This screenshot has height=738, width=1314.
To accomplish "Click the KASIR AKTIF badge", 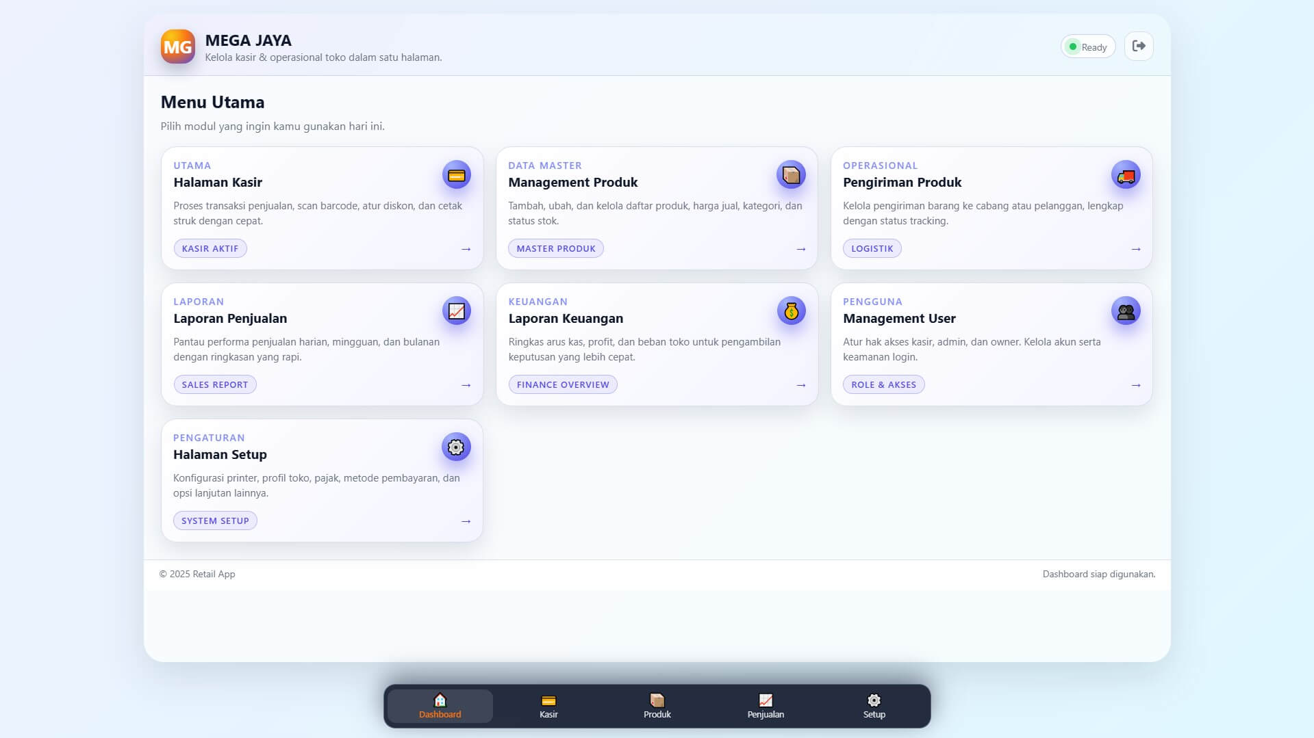I will pos(210,248).
